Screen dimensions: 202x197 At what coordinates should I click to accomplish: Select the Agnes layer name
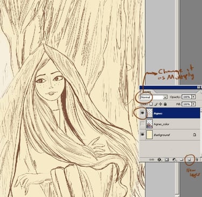(x=158, y=114)
